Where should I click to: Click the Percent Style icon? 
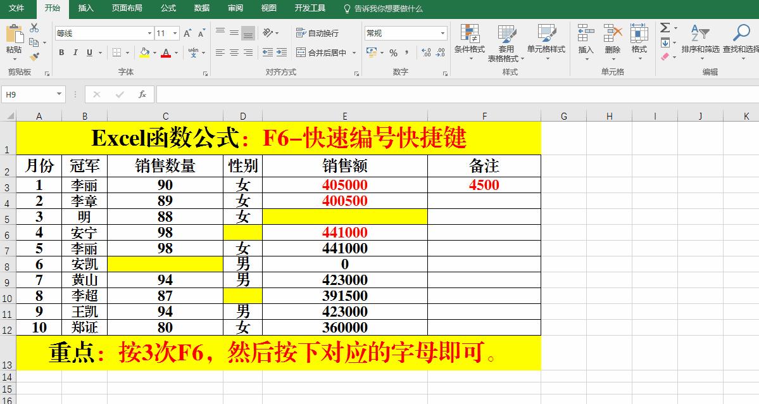click(x=392, y=53)
